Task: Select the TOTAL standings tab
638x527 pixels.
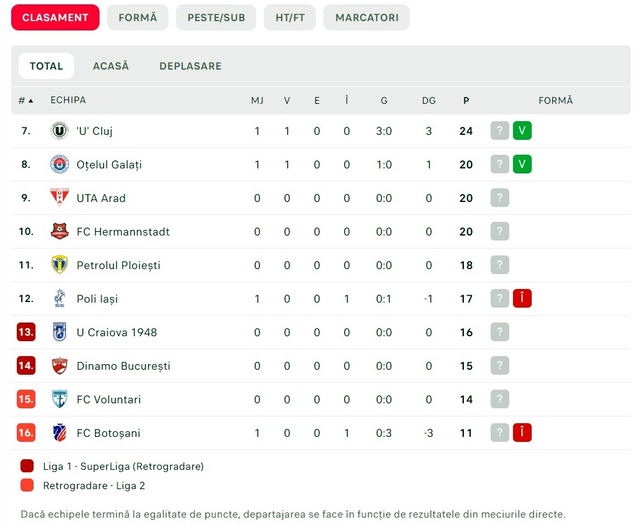Action: pyautogui.click(x=46, y=66)
